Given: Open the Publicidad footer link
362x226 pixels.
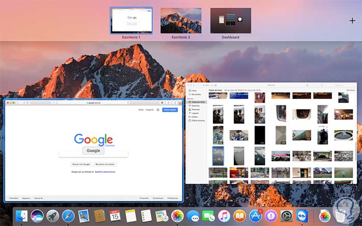Looking at the screenshot, I should [13, 198].
